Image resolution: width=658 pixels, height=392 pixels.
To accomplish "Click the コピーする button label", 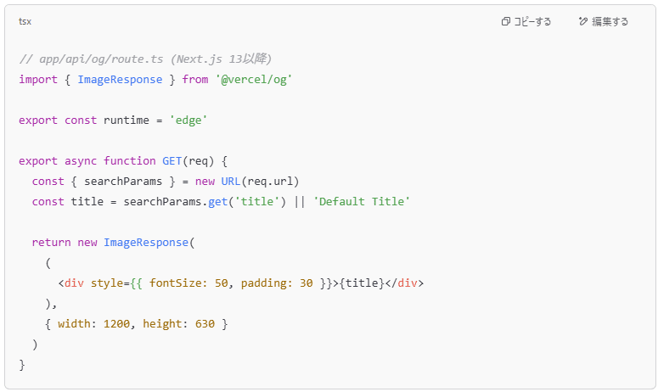I will [x=532, y=21].
